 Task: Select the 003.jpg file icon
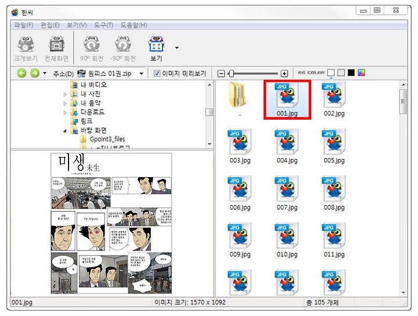[240, 142]
